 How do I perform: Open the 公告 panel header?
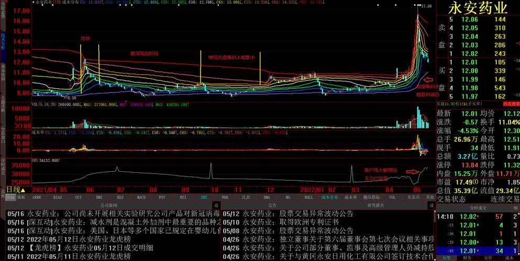pyautogui.click(x=272, y=205)
